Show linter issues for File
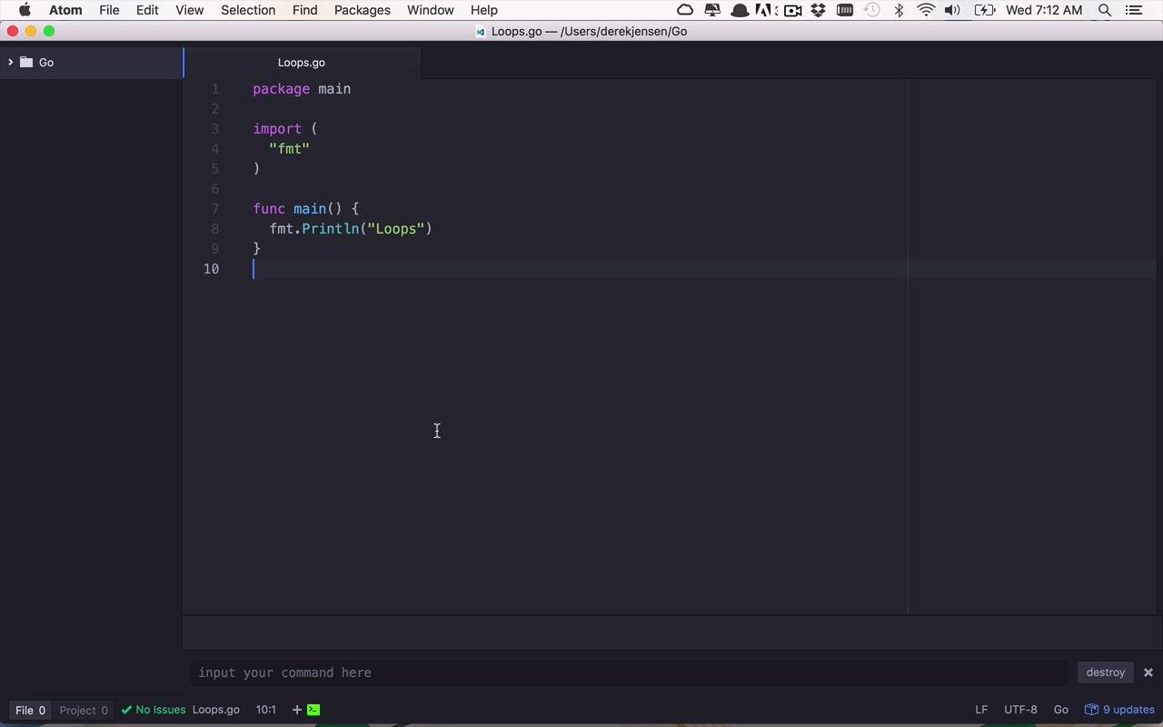Viewport: 1163px width, 727px height. pyautogui.click(x=30, y=710)
